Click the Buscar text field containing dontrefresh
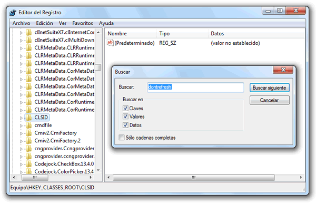Screen dimensions: 316x204 click(x=195, y=88)
